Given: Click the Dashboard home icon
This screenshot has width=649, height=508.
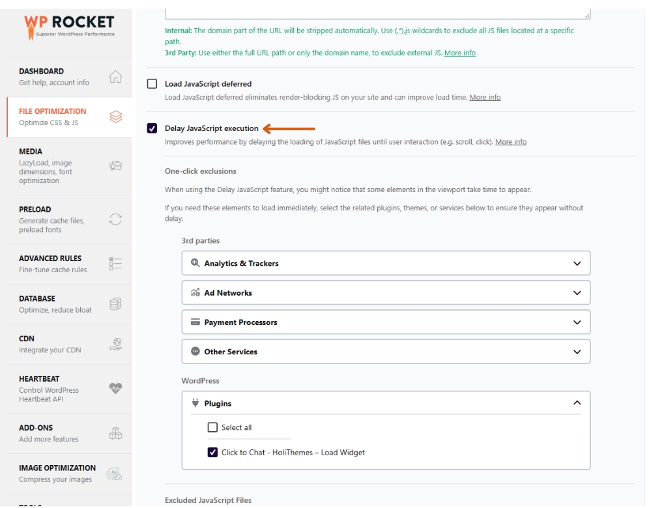Looking at the screenshot, I should tap(115, 77).
